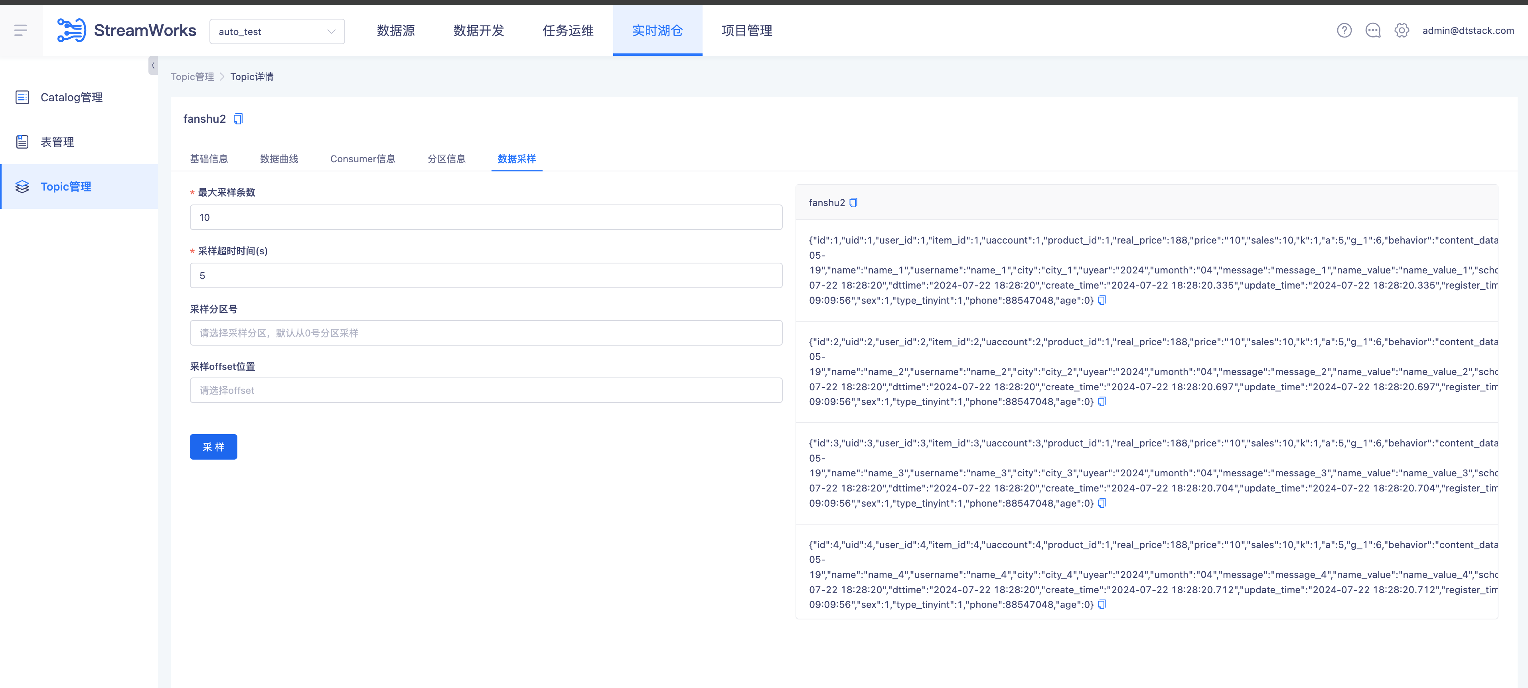Open the help question mark icon
The image size is (1528, 688).
[1344, 30]
